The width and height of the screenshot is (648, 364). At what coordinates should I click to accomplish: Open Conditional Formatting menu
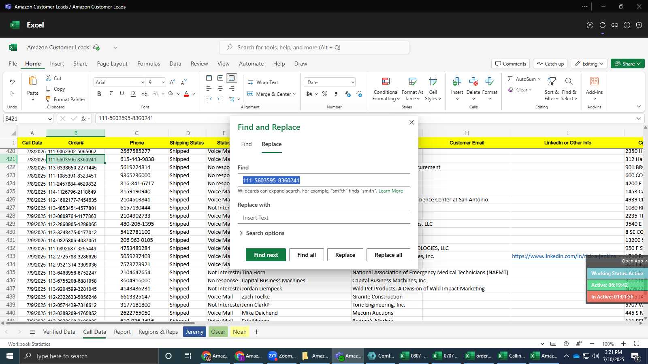[x=386, y=89]
